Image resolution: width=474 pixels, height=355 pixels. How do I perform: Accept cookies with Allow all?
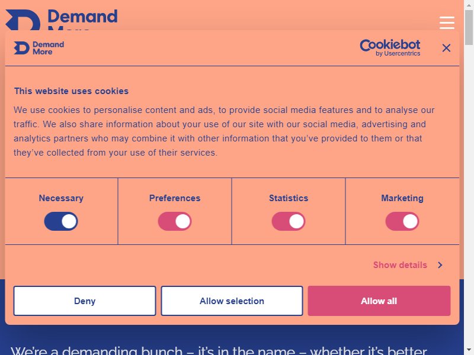point(379,301)
